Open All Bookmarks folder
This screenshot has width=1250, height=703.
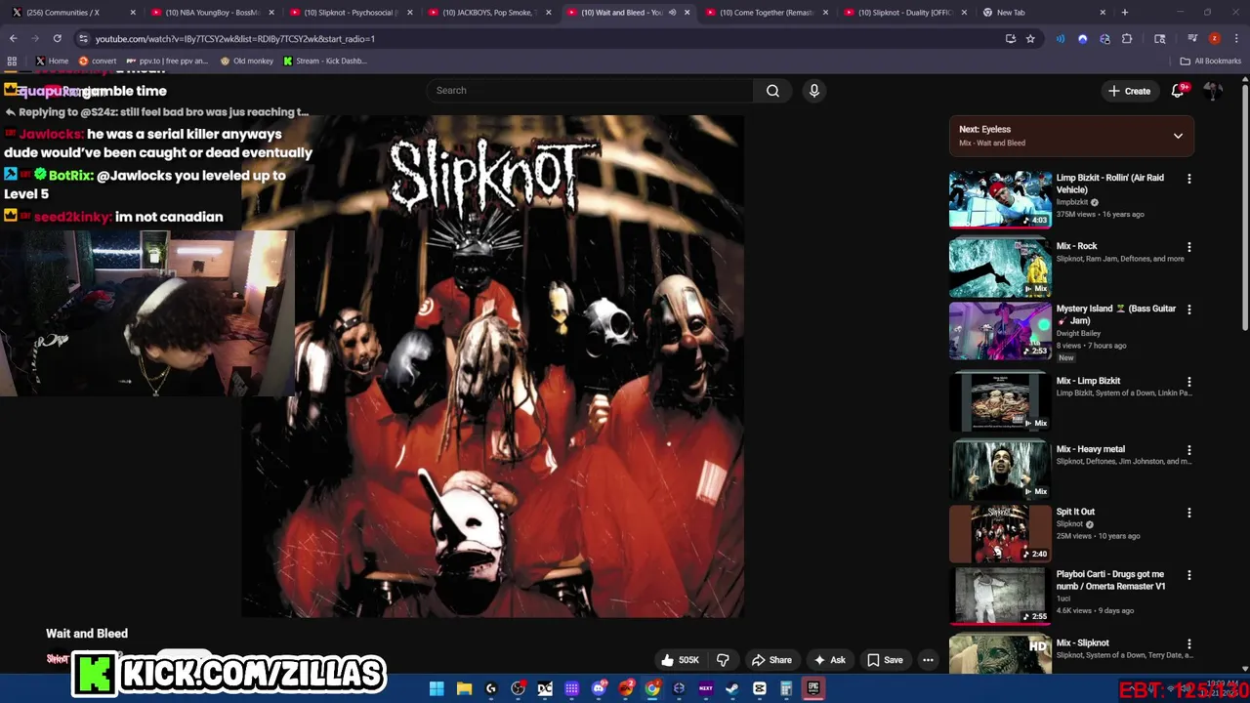pyautogui.click(x=1211, y=61)
